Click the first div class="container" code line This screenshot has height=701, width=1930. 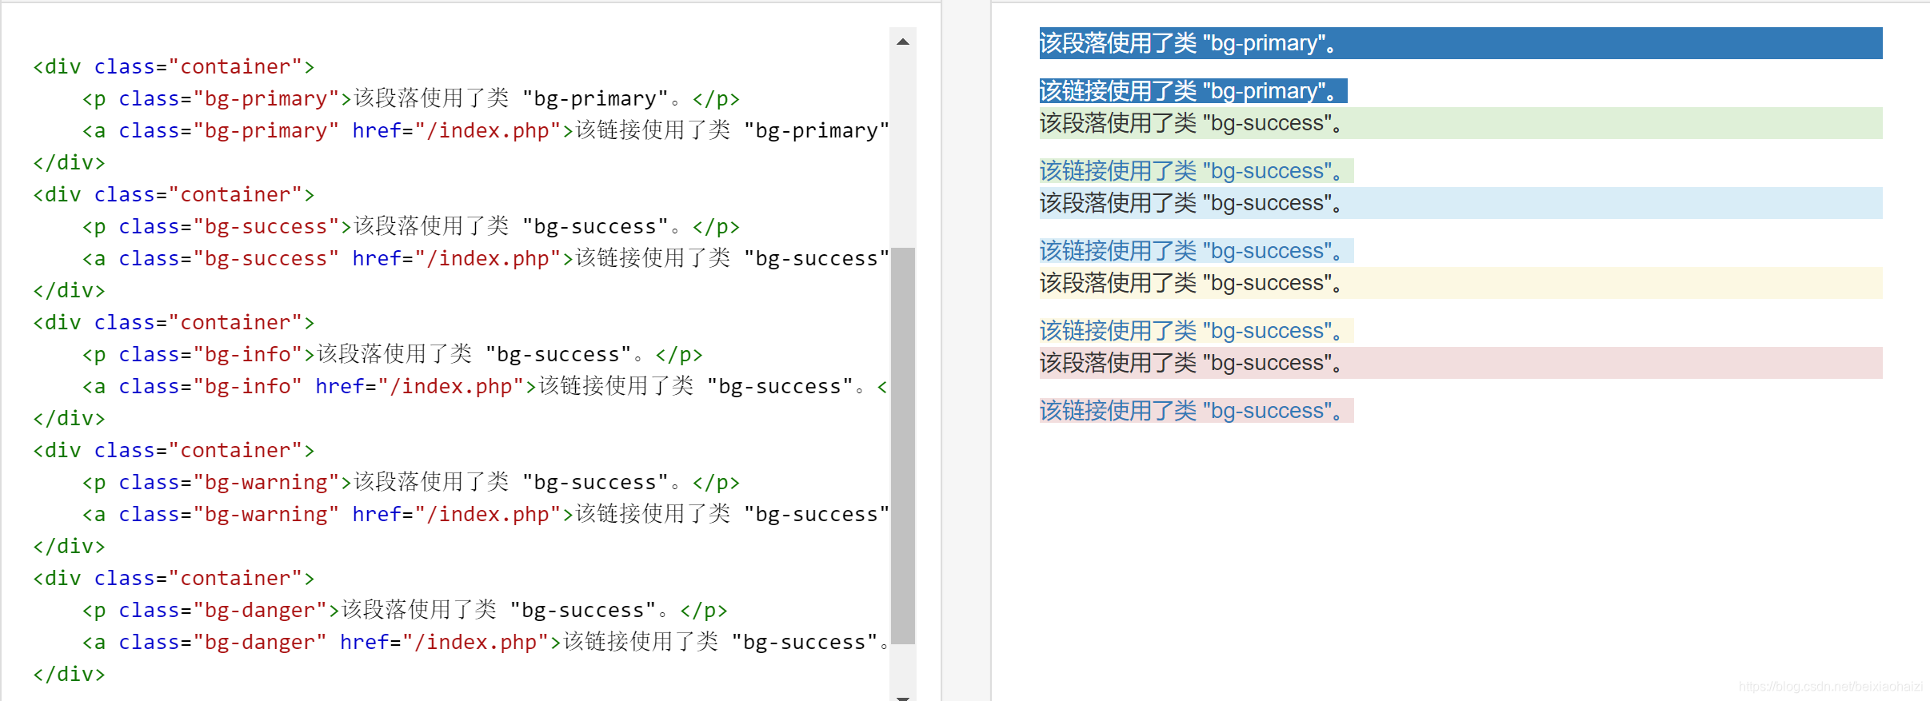point(174,66)
